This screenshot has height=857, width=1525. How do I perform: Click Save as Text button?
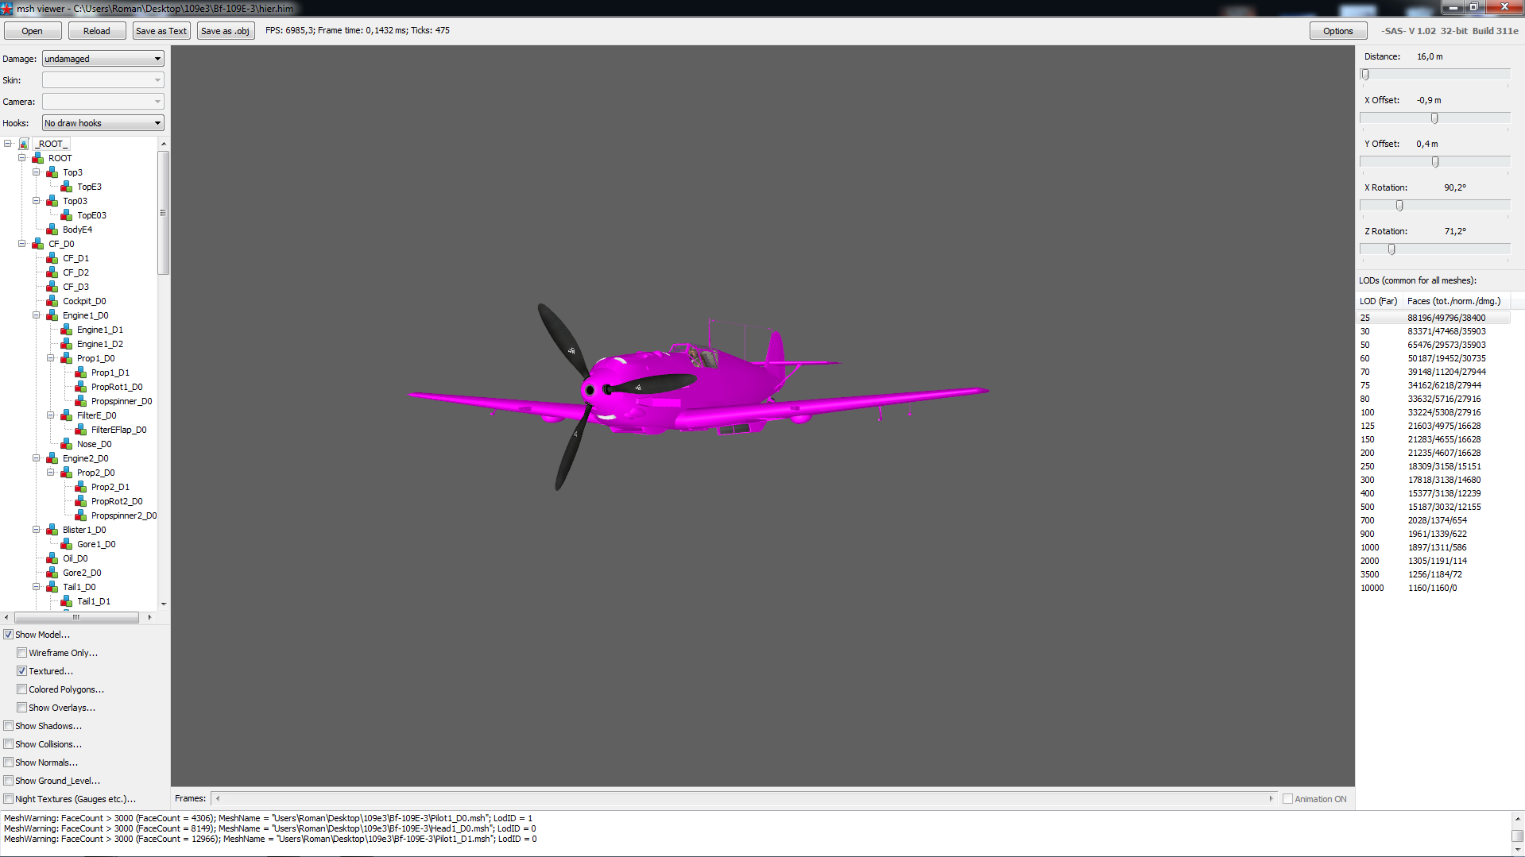click(161, 31)
